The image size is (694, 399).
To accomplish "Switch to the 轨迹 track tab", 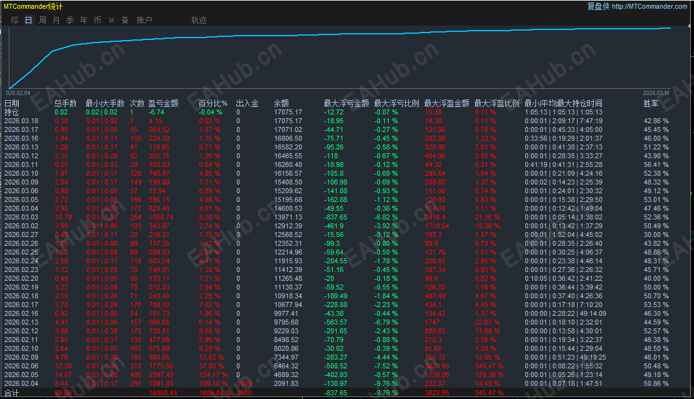I will tap(199, 20).
